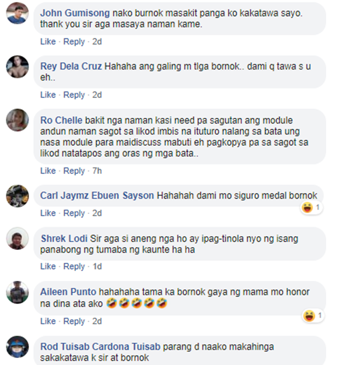Reply to Shrek Lodi's comment

coord(74,267)
